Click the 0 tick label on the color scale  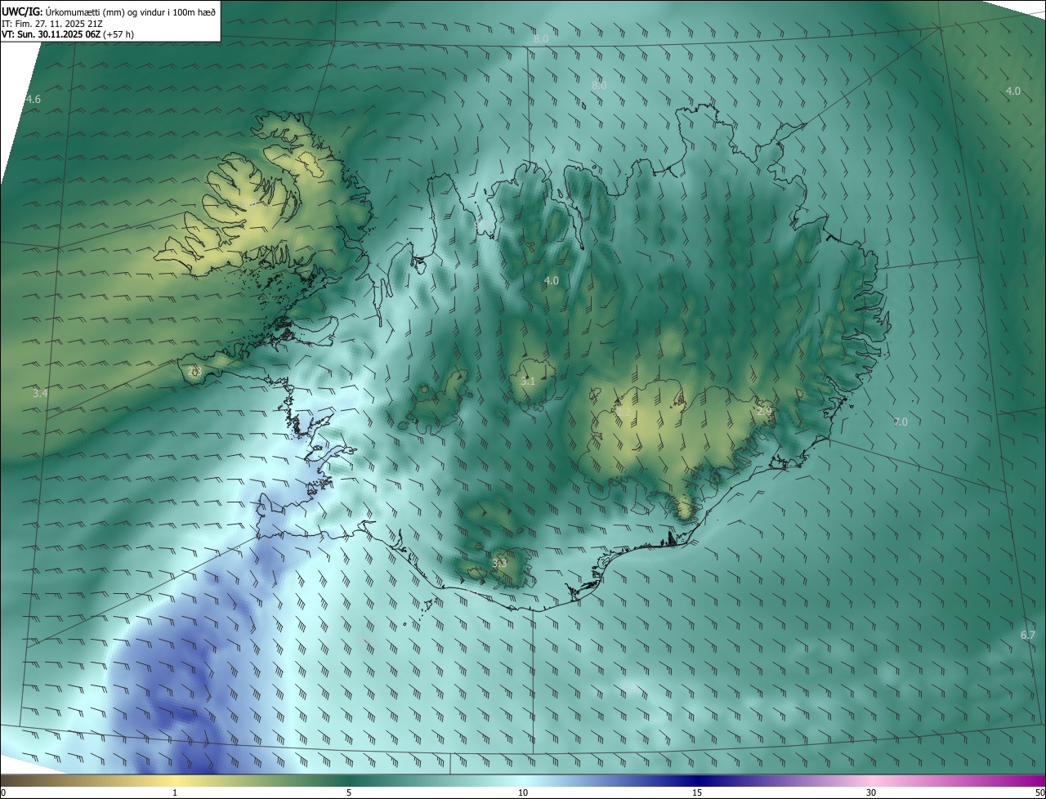[x=3, y=792]
